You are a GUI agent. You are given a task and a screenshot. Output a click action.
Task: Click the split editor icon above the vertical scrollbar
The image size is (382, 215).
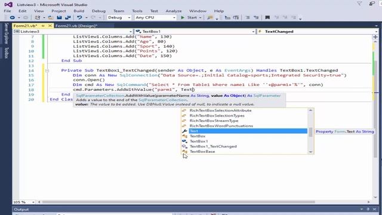tap(375, 37)
